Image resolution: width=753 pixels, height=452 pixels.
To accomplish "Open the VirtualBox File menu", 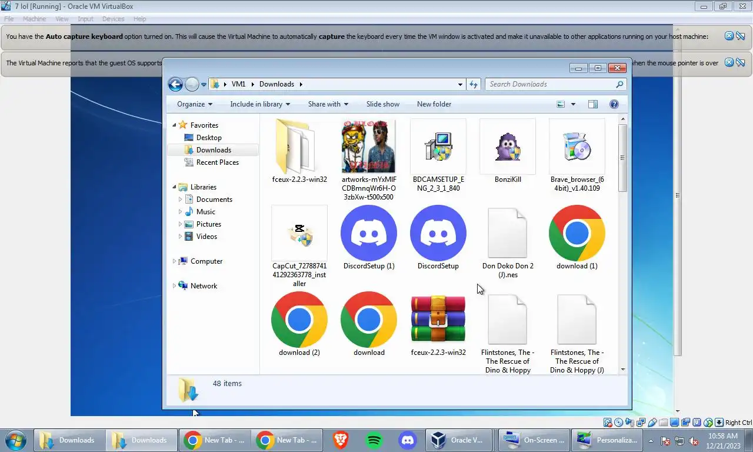I will pyautogui.click(x=9, y=19).
